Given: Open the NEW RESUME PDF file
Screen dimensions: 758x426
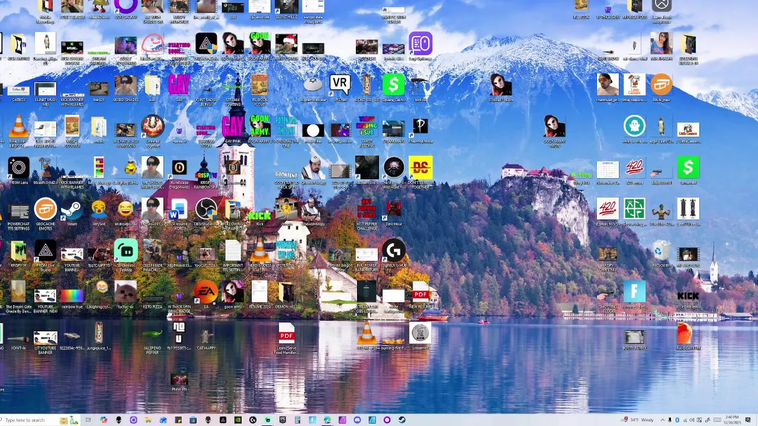Looking at the screenshot, I should [x=420, y=296].
